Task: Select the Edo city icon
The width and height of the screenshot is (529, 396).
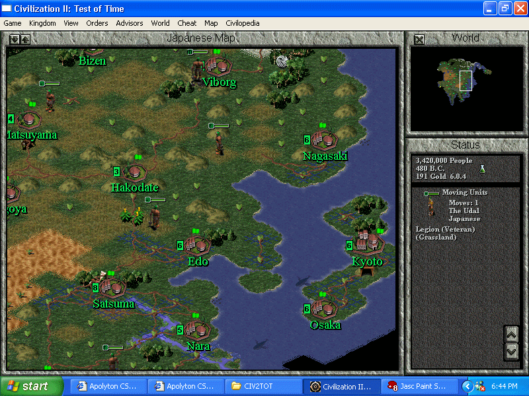Action: coord(197,245)
